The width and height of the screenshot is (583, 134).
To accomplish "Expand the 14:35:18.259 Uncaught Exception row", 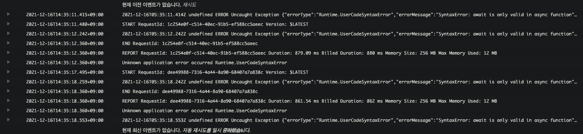I will point(8,82).
